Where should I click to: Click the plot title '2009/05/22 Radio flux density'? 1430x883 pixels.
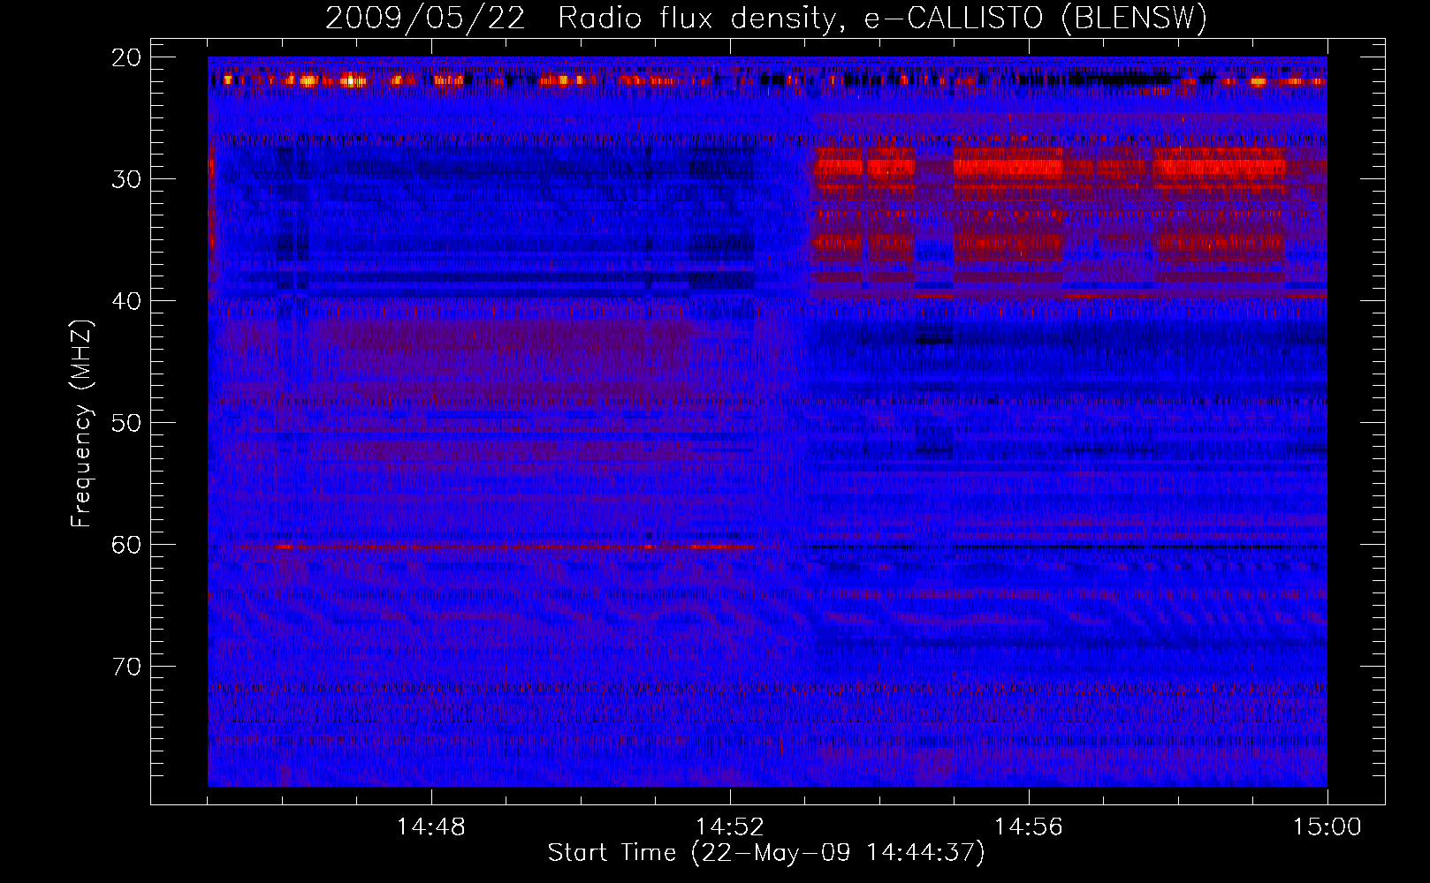coord(582,19)
